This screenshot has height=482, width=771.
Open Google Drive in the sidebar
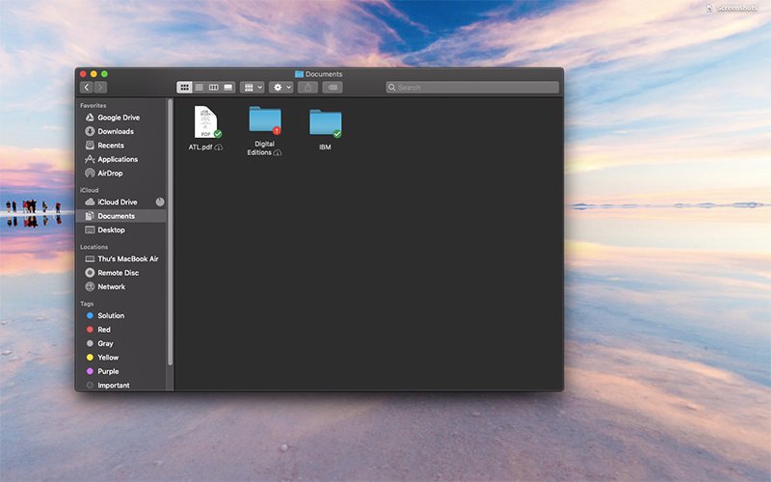click(118, 118)
